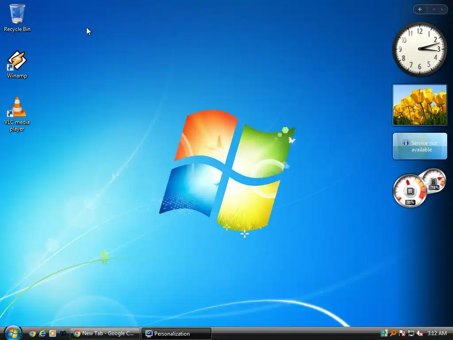Open Windows Sidebar tray icon

[384, 333]
